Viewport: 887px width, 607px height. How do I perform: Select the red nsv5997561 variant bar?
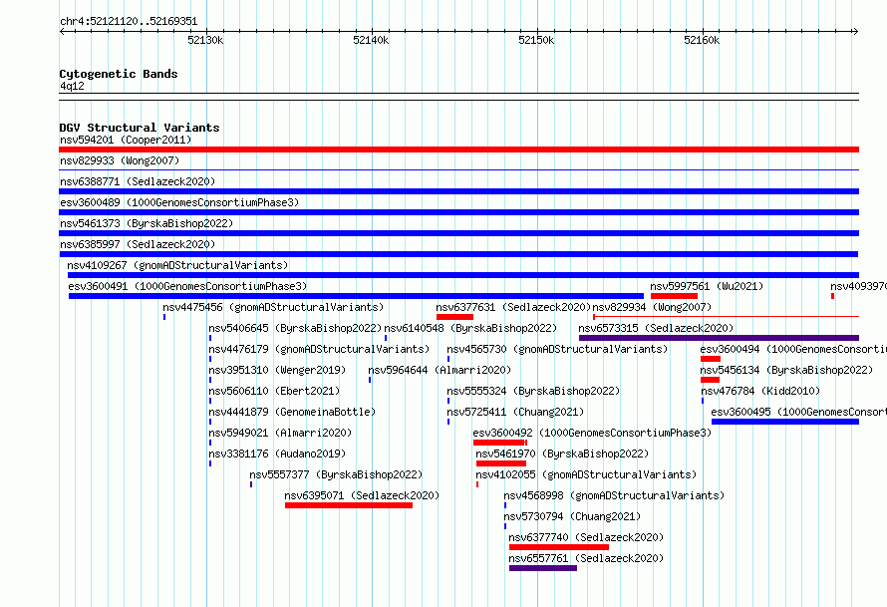coord(674,296)
